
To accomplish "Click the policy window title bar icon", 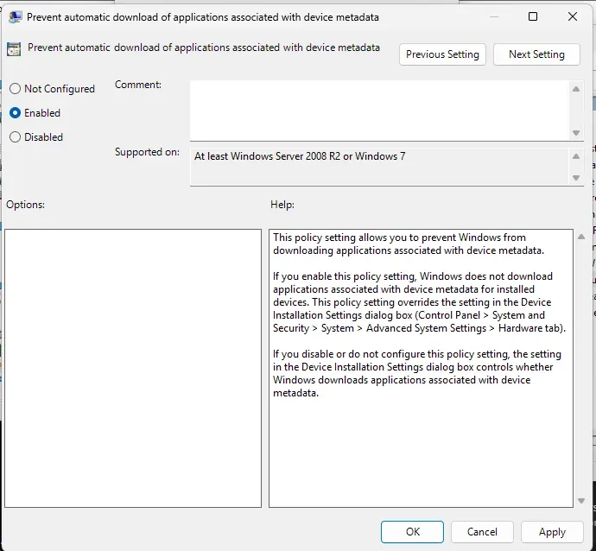I will 16,17.
